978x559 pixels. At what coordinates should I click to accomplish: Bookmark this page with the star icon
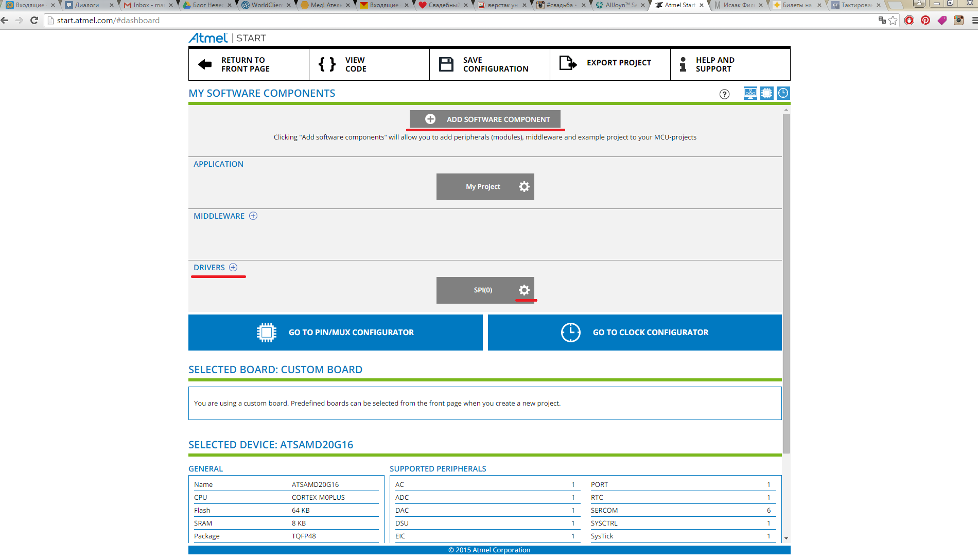pos(893,21)
